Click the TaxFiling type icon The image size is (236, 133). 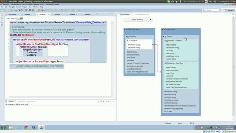coord(128,37)
